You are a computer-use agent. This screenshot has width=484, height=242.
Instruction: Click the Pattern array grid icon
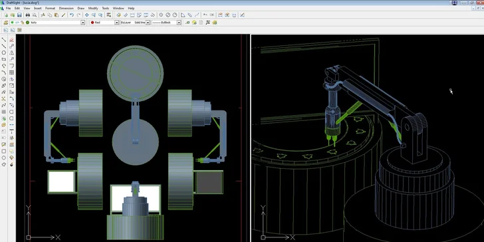(11, 72)
